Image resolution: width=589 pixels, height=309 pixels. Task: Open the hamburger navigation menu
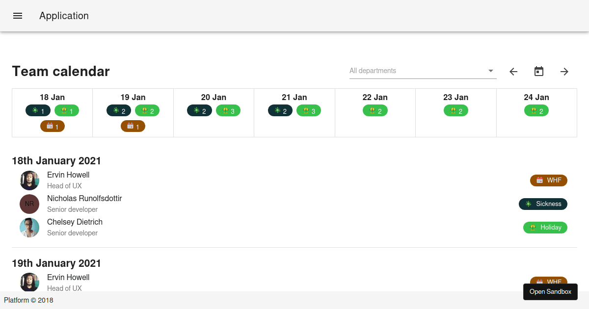coord(18,16)
